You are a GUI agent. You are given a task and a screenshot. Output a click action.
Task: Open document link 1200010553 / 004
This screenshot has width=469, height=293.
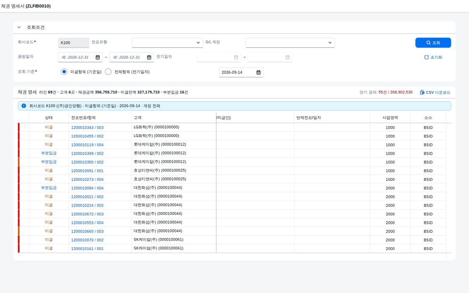tap(87, 223)
